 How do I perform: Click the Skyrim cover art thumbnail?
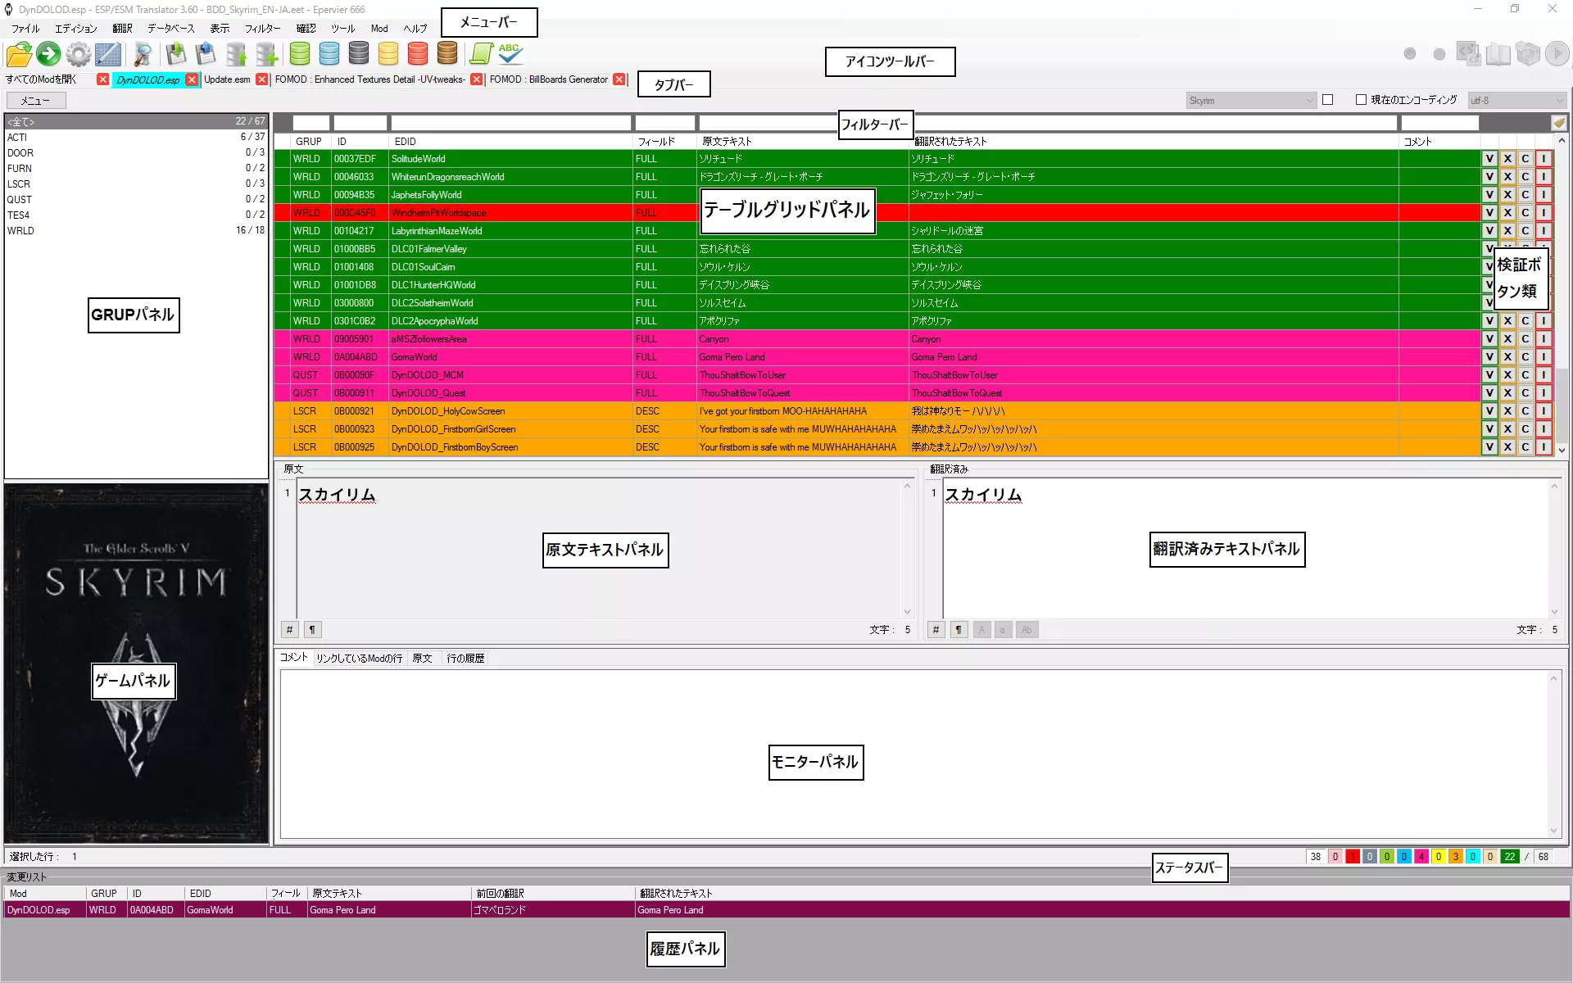tap(137, 664)
